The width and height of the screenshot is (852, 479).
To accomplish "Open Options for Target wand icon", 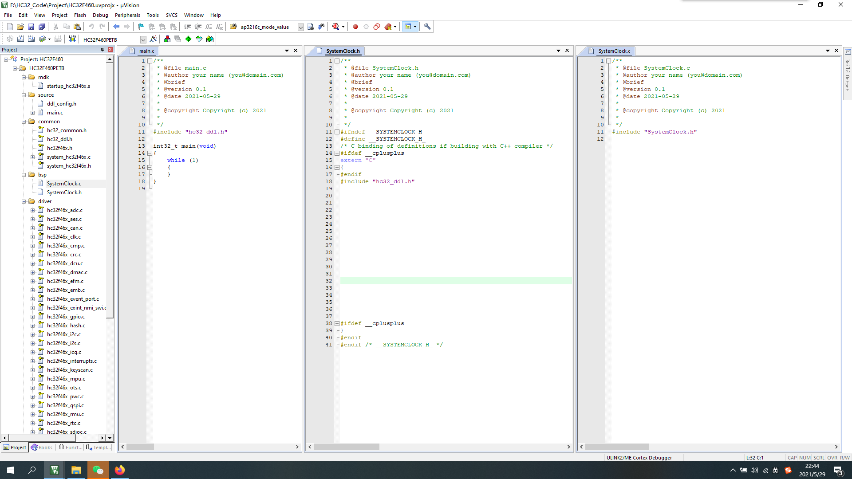I will pyautogui.click(x=153, y=39).
